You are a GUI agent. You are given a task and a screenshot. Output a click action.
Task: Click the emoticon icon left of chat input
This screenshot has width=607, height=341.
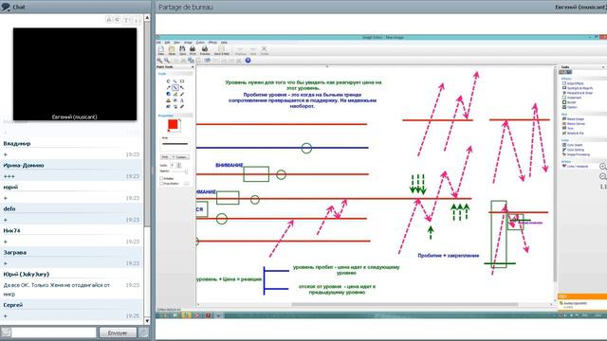click(6, 332)
